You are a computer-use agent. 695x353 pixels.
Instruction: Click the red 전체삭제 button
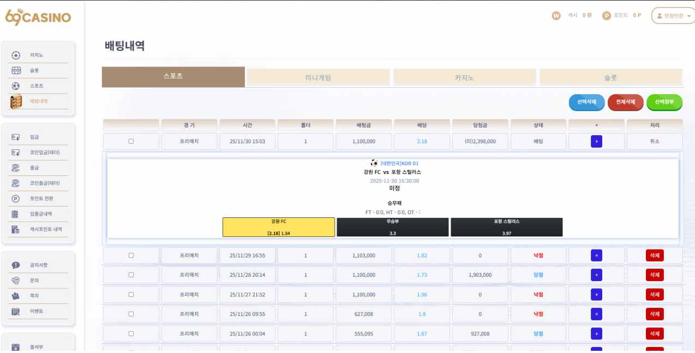pos(625,102)
